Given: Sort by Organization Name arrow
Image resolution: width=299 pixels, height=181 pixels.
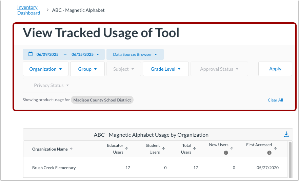Looking at the screenshot, I should click(x=71, y=149).
